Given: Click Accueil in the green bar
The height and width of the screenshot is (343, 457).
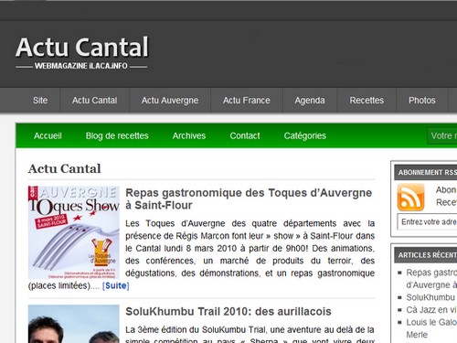Looking at the screenshot, I should coord(48,135).
